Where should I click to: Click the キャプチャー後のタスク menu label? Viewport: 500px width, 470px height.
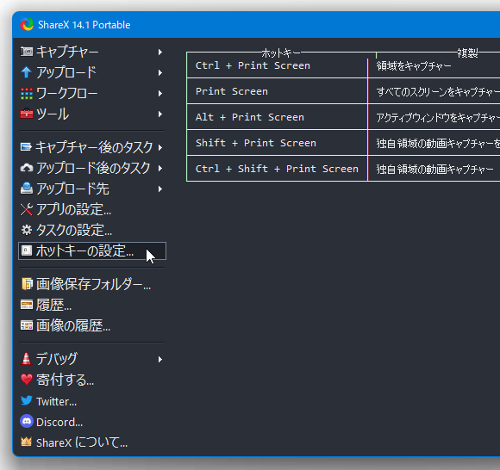click(94, 147)
